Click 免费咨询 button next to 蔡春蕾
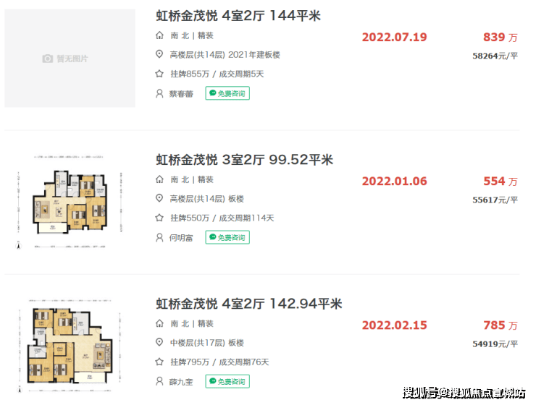The height and width of the screenshot is (405, 536). coord(227,93)
